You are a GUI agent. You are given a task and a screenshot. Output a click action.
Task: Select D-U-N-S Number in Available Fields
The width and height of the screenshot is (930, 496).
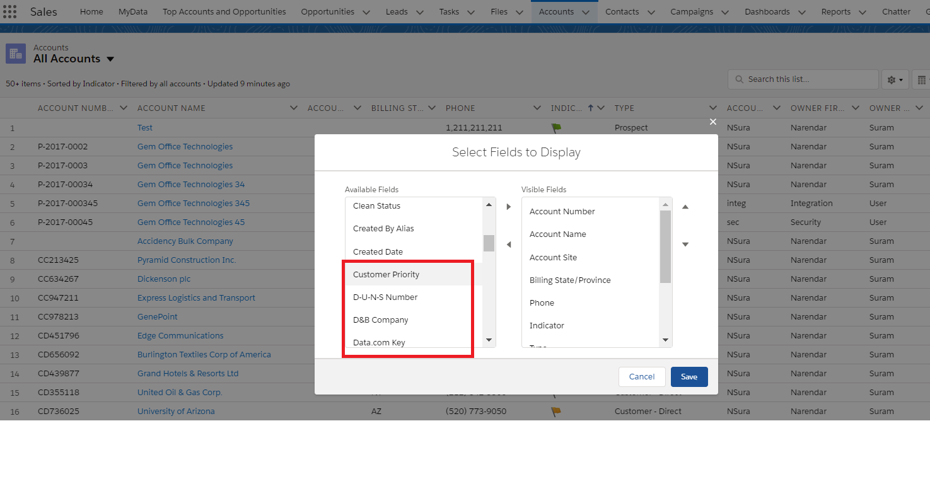[x=414, y=297]
